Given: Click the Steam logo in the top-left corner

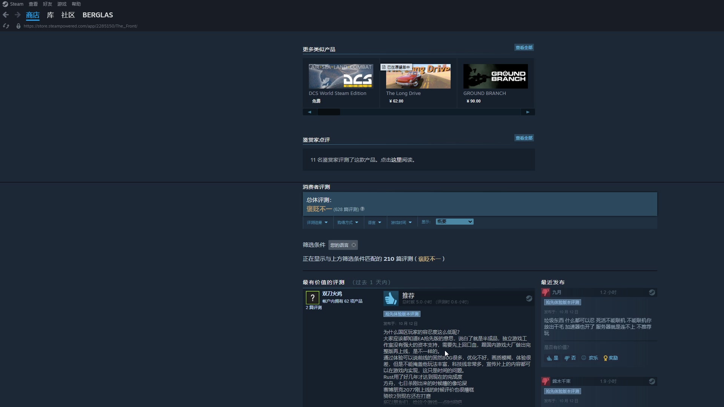Looking at the screenshot, I should click(5, 4).
